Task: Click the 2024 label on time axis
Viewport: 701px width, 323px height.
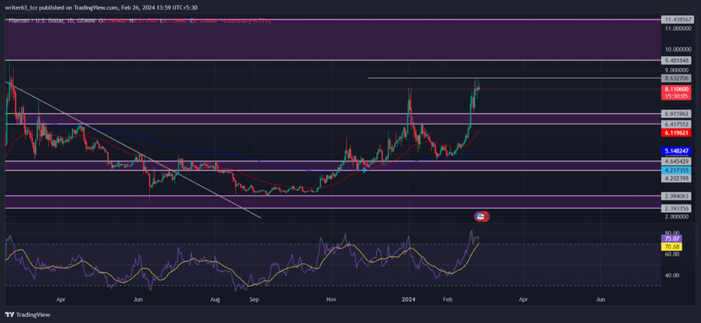Action: (x=409, y=299)
